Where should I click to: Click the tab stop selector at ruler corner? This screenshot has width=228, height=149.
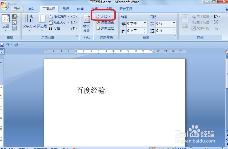(x=2, y=52)
